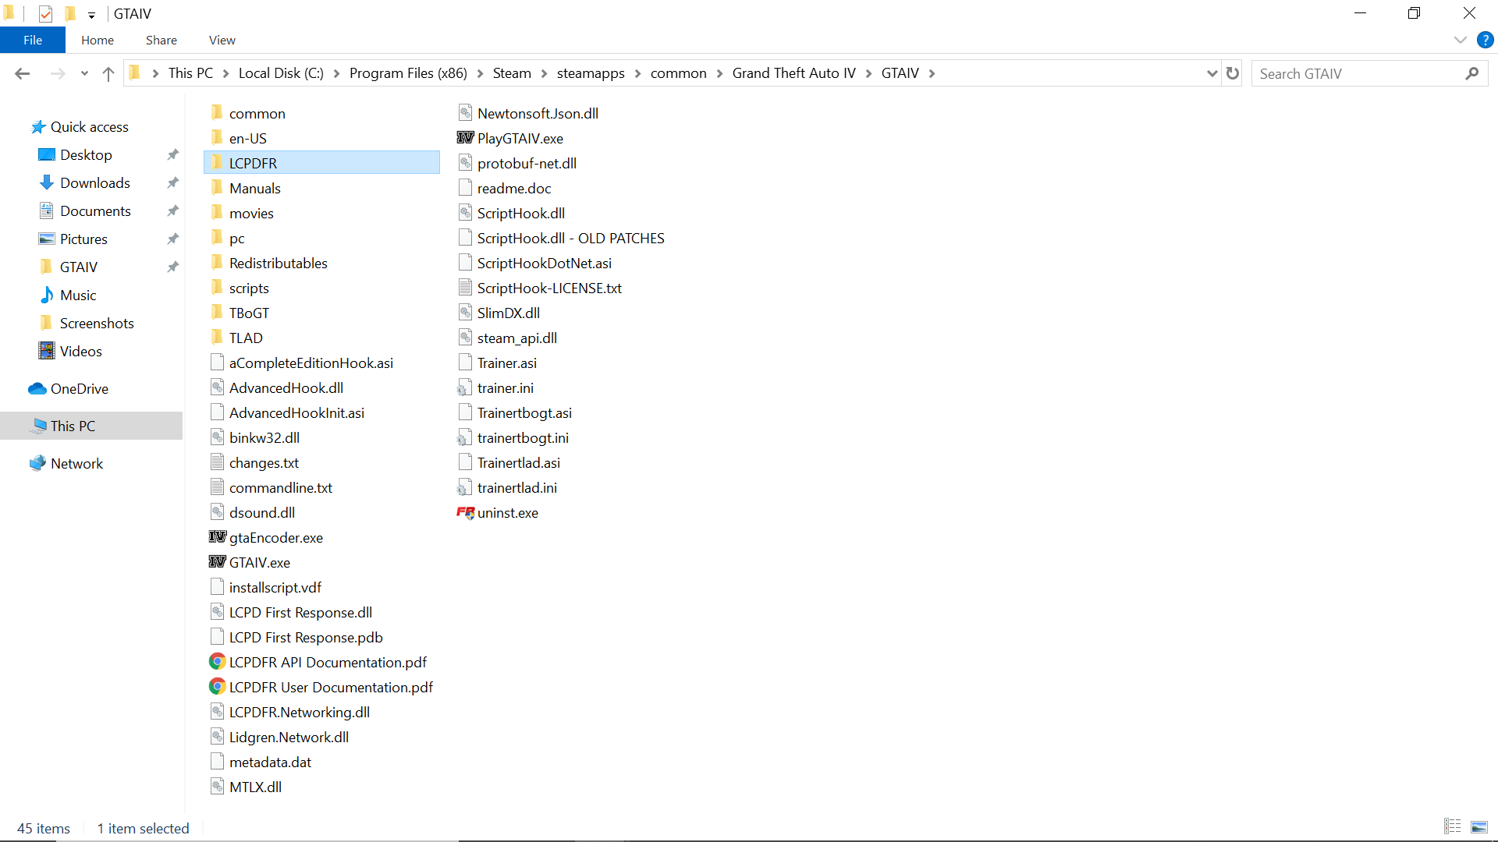This screenshot has height=842, width=1498.
Task: Click the gtaEncoder.exe icon
Action: click(217, 537)
